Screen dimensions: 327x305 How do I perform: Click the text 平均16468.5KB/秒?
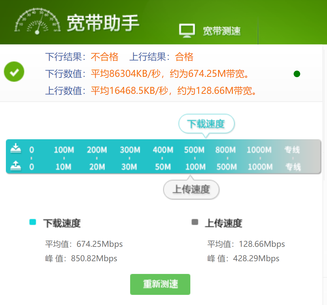click(129, 91)
